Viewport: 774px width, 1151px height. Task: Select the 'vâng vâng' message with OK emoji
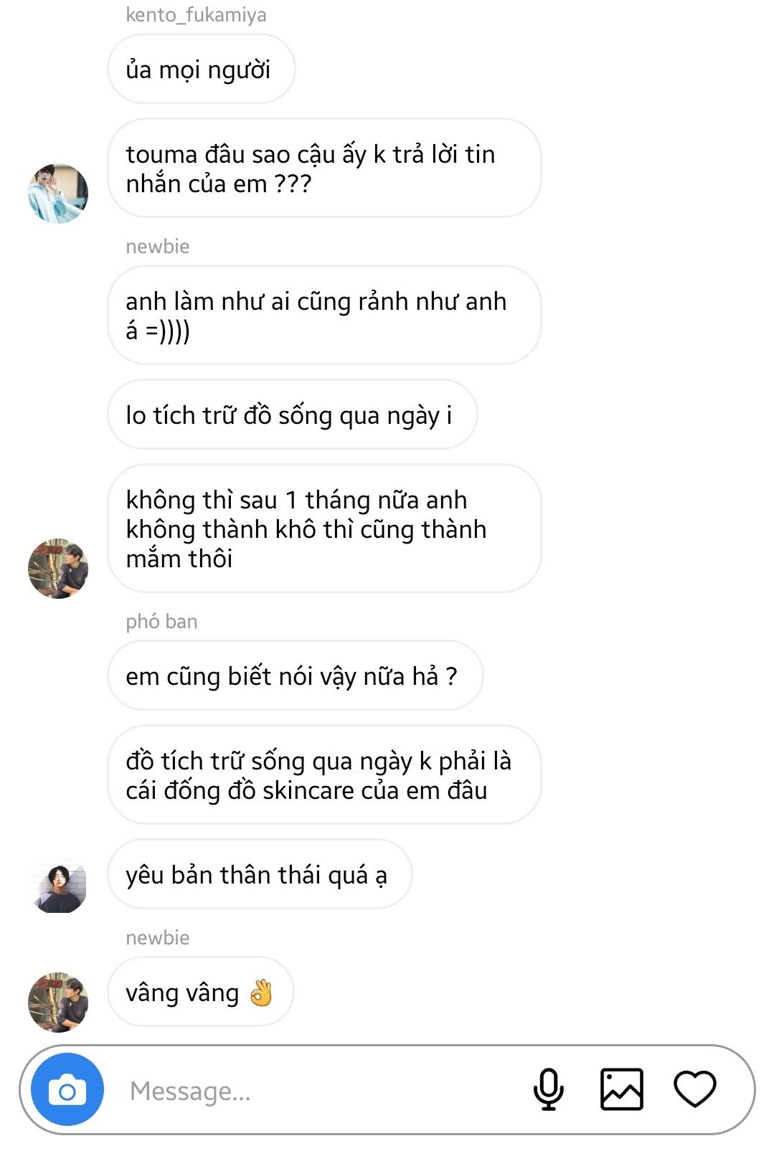coord(201,992)
